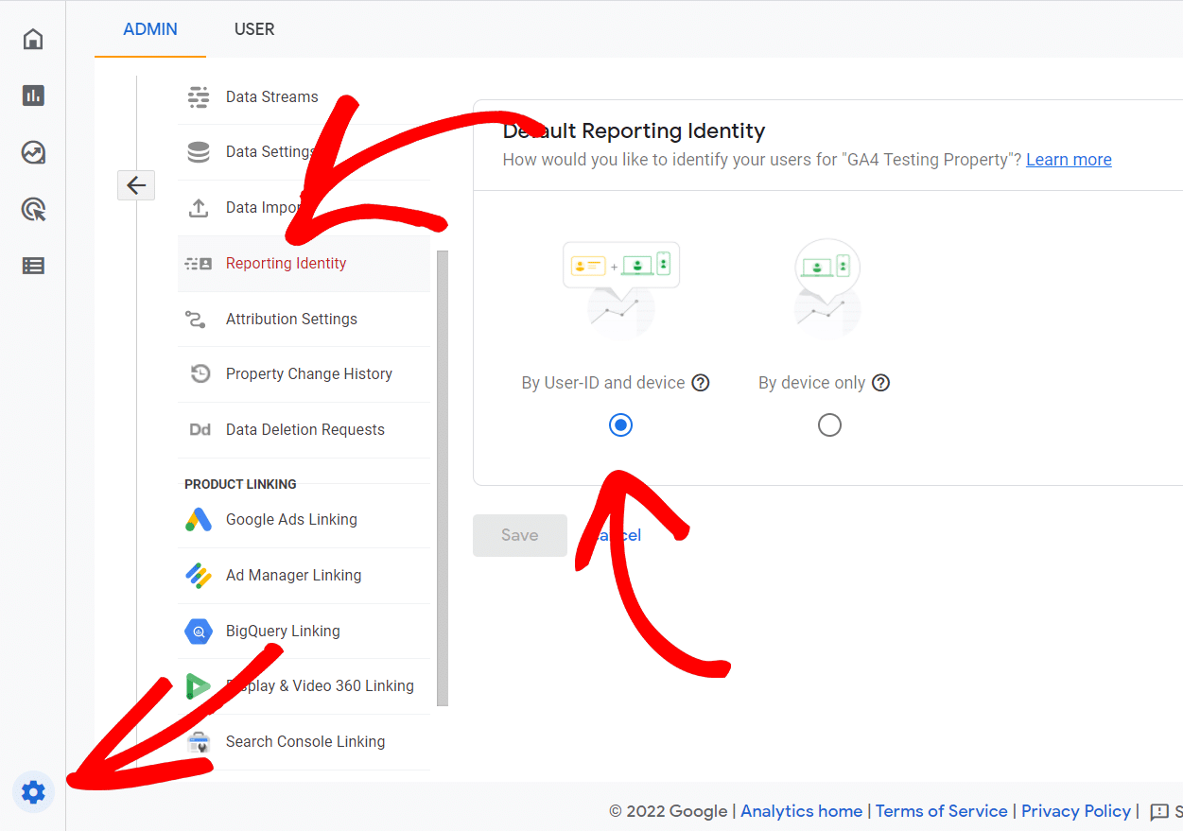Click the Save button

[519, 535]
